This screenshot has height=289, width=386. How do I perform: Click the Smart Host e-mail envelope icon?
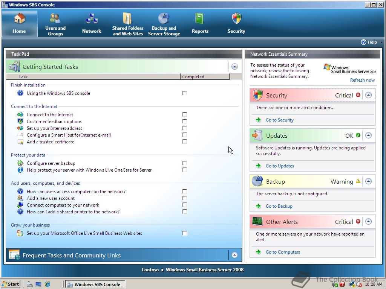pyautogui.click(x=20, y=135)
